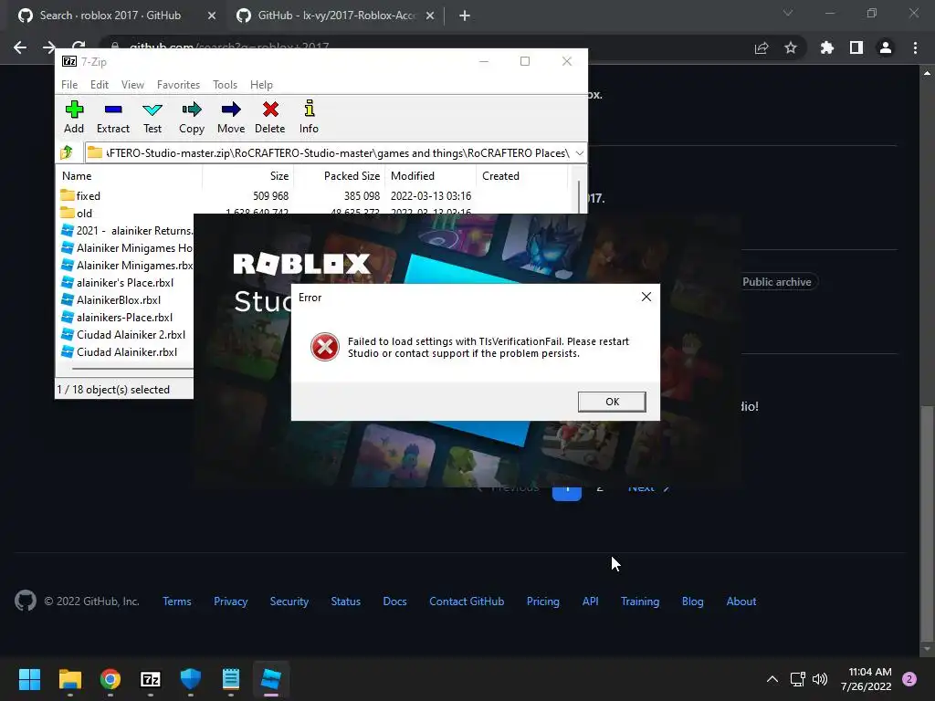Click OK in the Error dialog
Viewport: 935px width, 701px height.
[612, 402]
